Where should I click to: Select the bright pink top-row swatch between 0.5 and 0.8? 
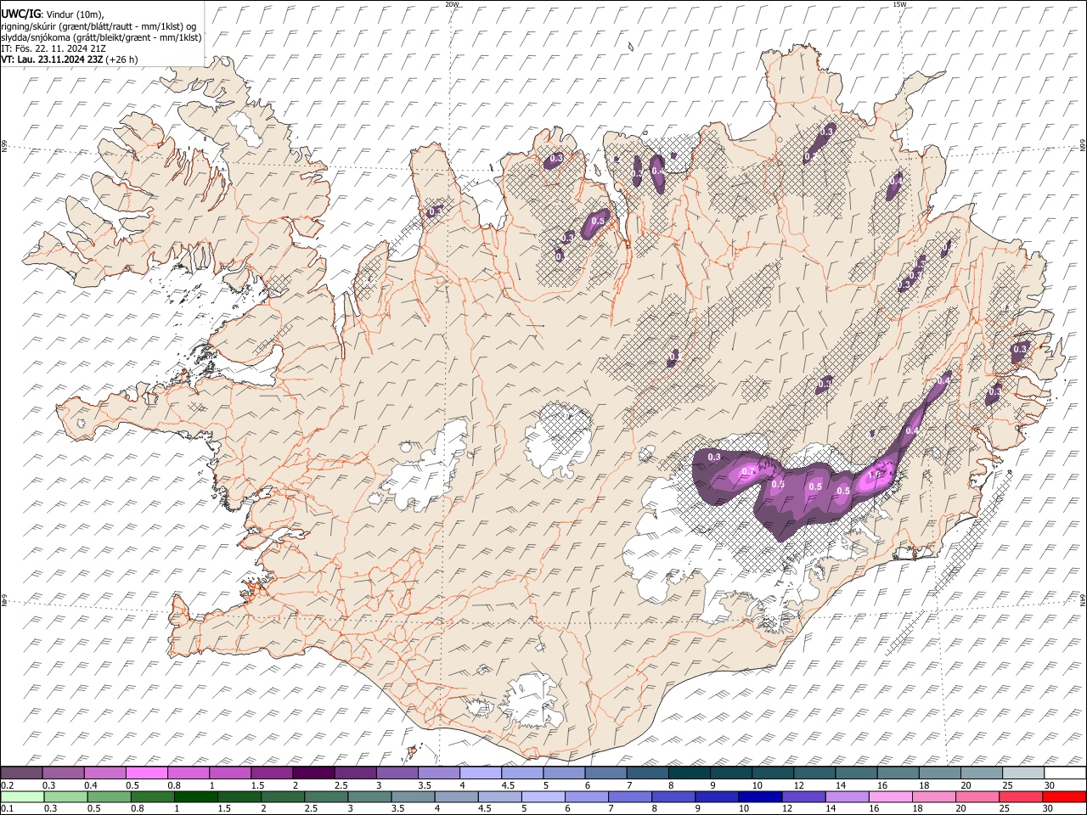pyautogui.click(x=146, y=773)
